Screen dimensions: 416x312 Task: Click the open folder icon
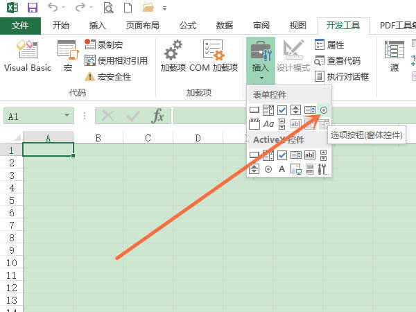click(148, 8)
